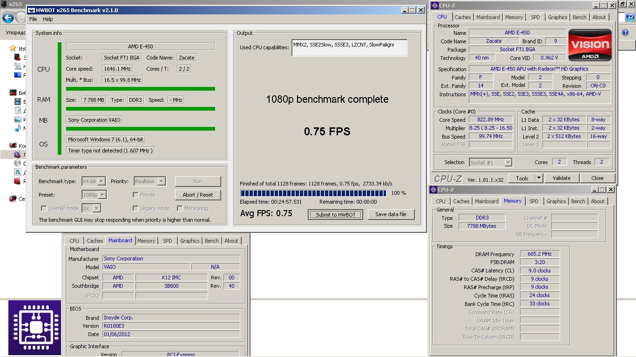Go back with Explorer's blue back arrow

pos(8,18)
